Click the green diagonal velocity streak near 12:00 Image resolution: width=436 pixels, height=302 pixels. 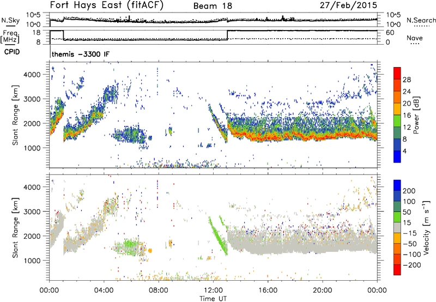[x=218, y=235]
